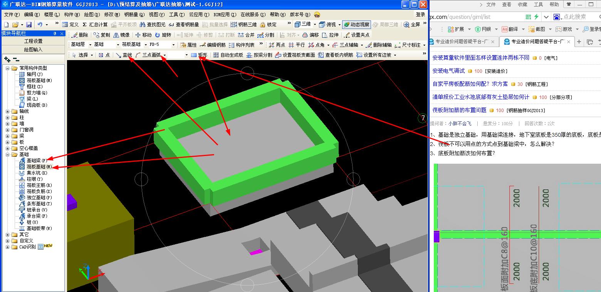
Task: Click the 复制 copy tool
Action: click(102, 35)
